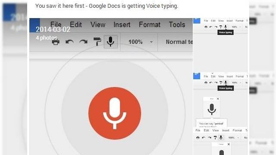Open the View menu in the second thumbnail
The width and height of the screenshot is (276, 155).
coord(221,77)
